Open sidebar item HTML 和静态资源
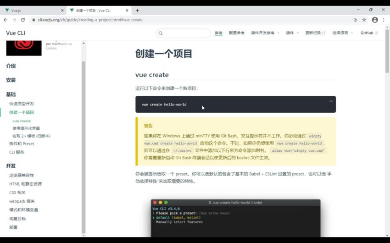 pyautogui.click(x=25, y=184)
